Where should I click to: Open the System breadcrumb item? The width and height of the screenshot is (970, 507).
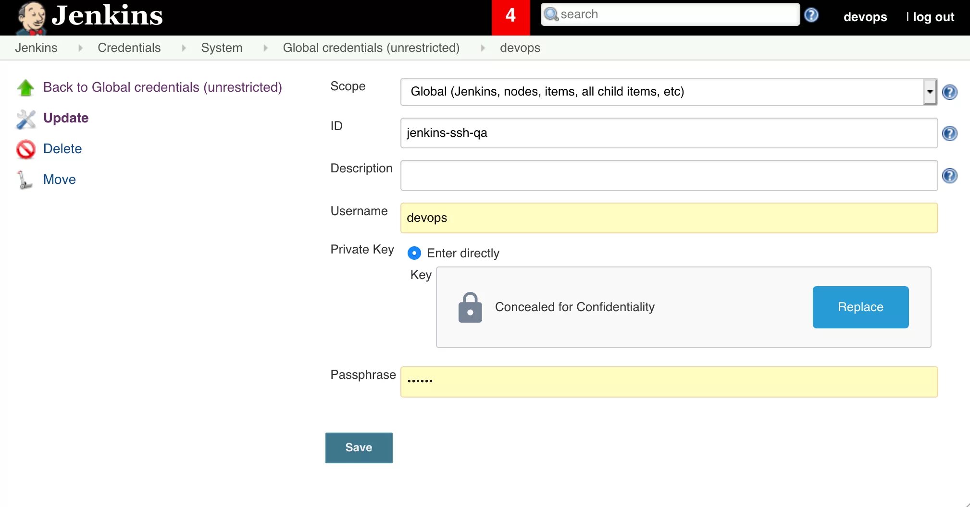[222, 48]
